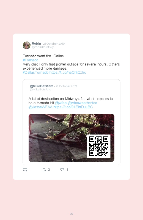Click the like count 1

pyautogui.click(x=67, y=170)
